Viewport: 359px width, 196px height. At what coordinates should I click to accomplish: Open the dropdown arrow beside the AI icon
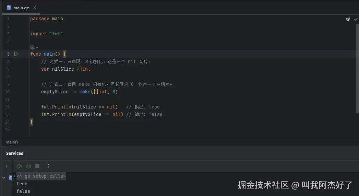(37, 47)
